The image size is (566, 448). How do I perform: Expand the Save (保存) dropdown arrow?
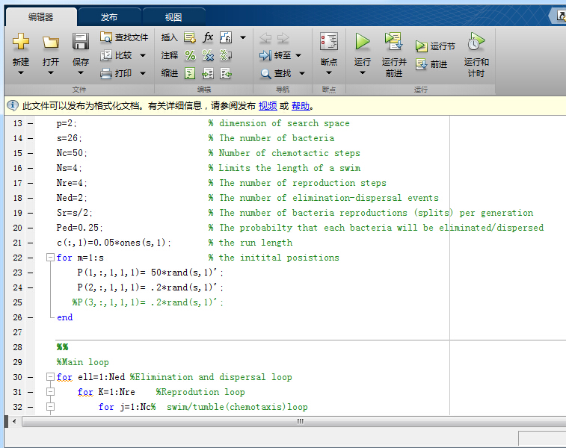pos(81,73)
